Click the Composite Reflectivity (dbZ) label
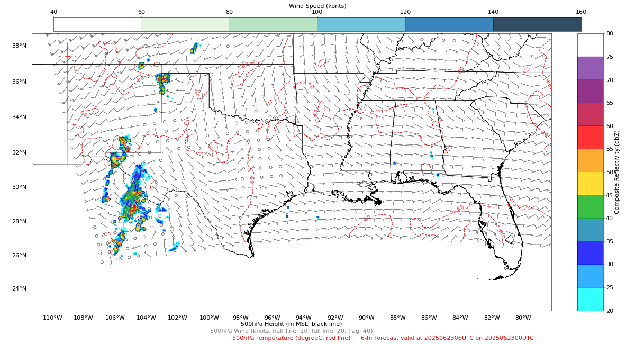 point(617,172)
